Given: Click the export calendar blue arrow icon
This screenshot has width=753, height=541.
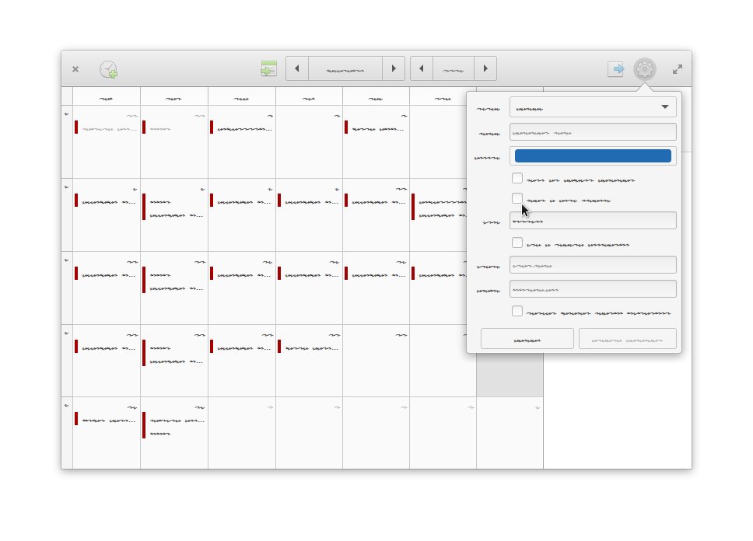Looking at the screenshot, I should pyautogui.click(x=615, y=69).
